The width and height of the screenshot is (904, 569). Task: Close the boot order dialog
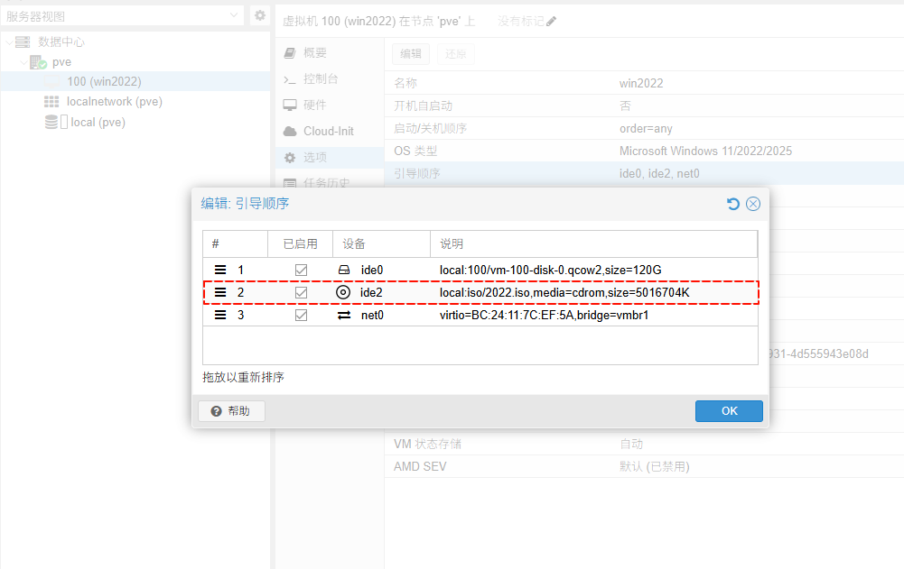[x=753, y=204]
